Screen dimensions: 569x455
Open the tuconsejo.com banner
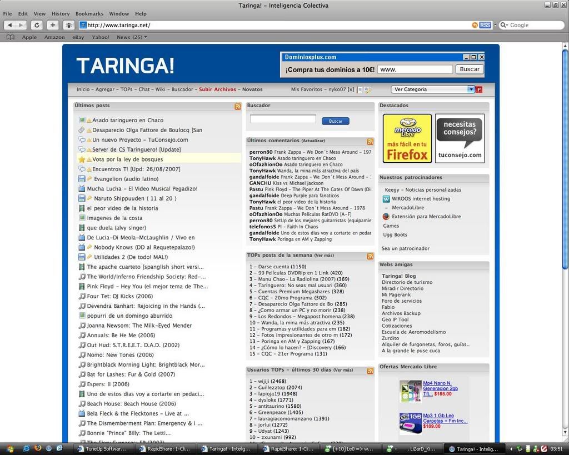(460, 138)
